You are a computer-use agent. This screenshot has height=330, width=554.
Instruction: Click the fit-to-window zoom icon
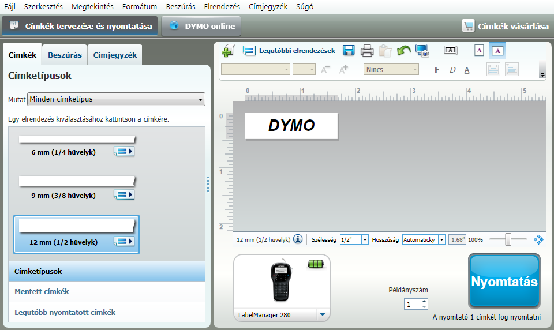coord(538,239)
